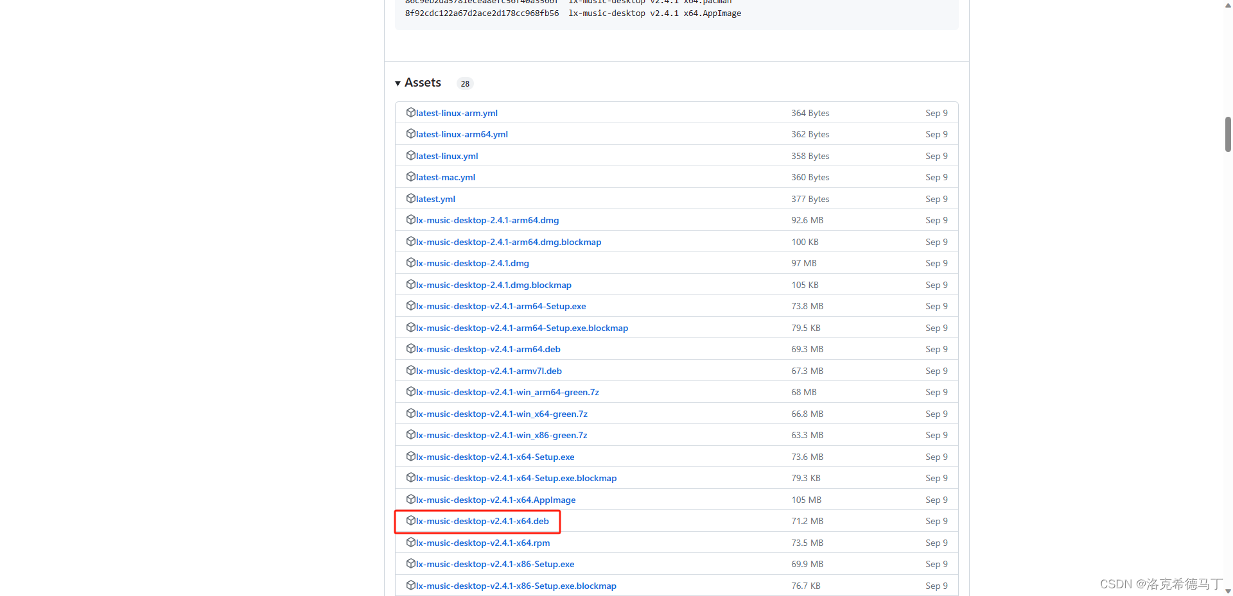Click package icon beside arm64.deb
Viewport: 1233px width, 596px height.
[411, 348]
